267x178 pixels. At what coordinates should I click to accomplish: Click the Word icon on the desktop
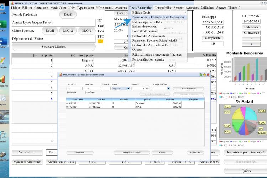click(3, 41)
